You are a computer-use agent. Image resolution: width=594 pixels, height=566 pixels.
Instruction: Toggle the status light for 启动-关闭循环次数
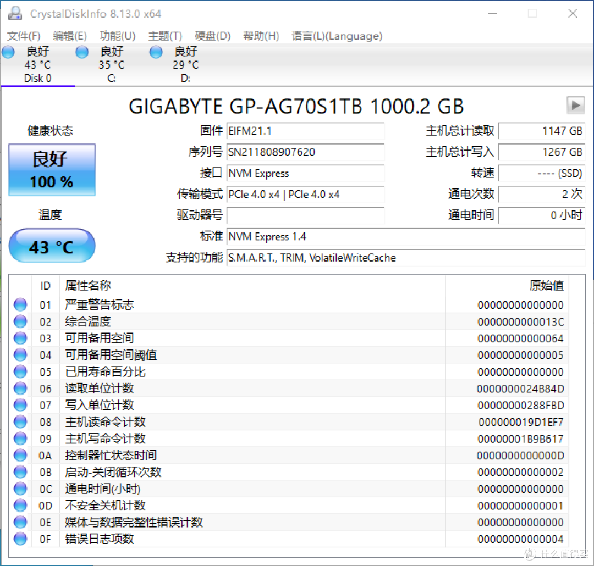[20, 472]
